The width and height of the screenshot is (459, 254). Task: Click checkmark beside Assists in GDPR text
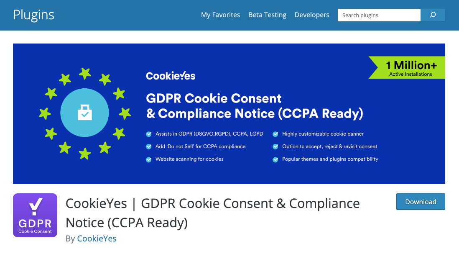coord(149,134)
